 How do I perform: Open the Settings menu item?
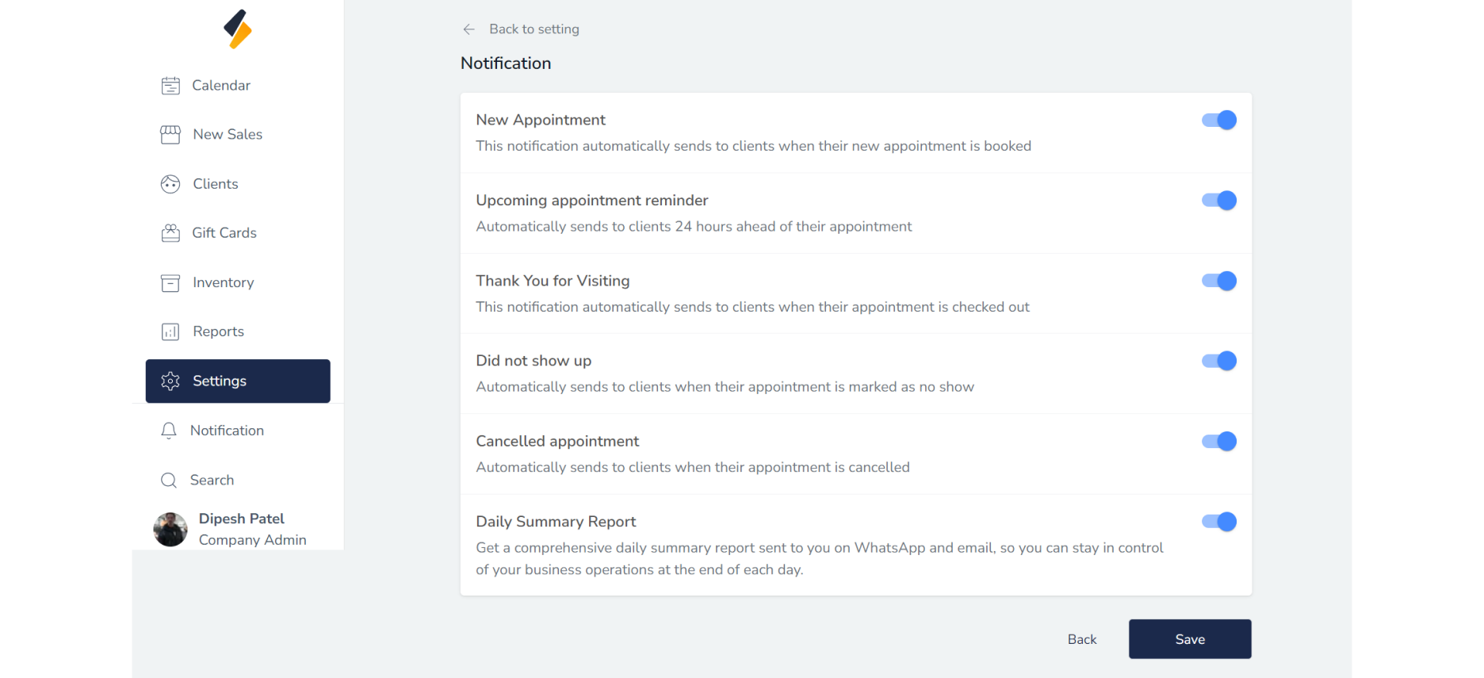(238, 381)
